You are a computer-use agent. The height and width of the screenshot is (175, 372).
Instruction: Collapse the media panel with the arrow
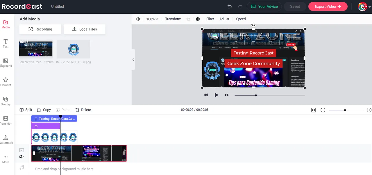(133, 60)
